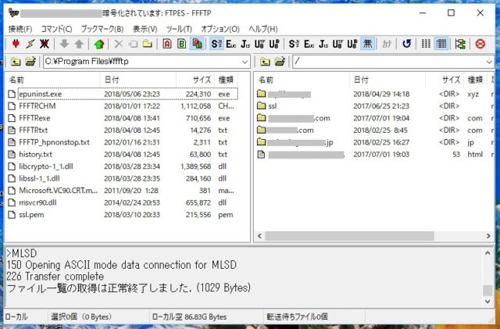The width and height of the screenshot is (500, 329).
Task: Expand the remote path dropdown arrow
Action: tap(491, 61)
